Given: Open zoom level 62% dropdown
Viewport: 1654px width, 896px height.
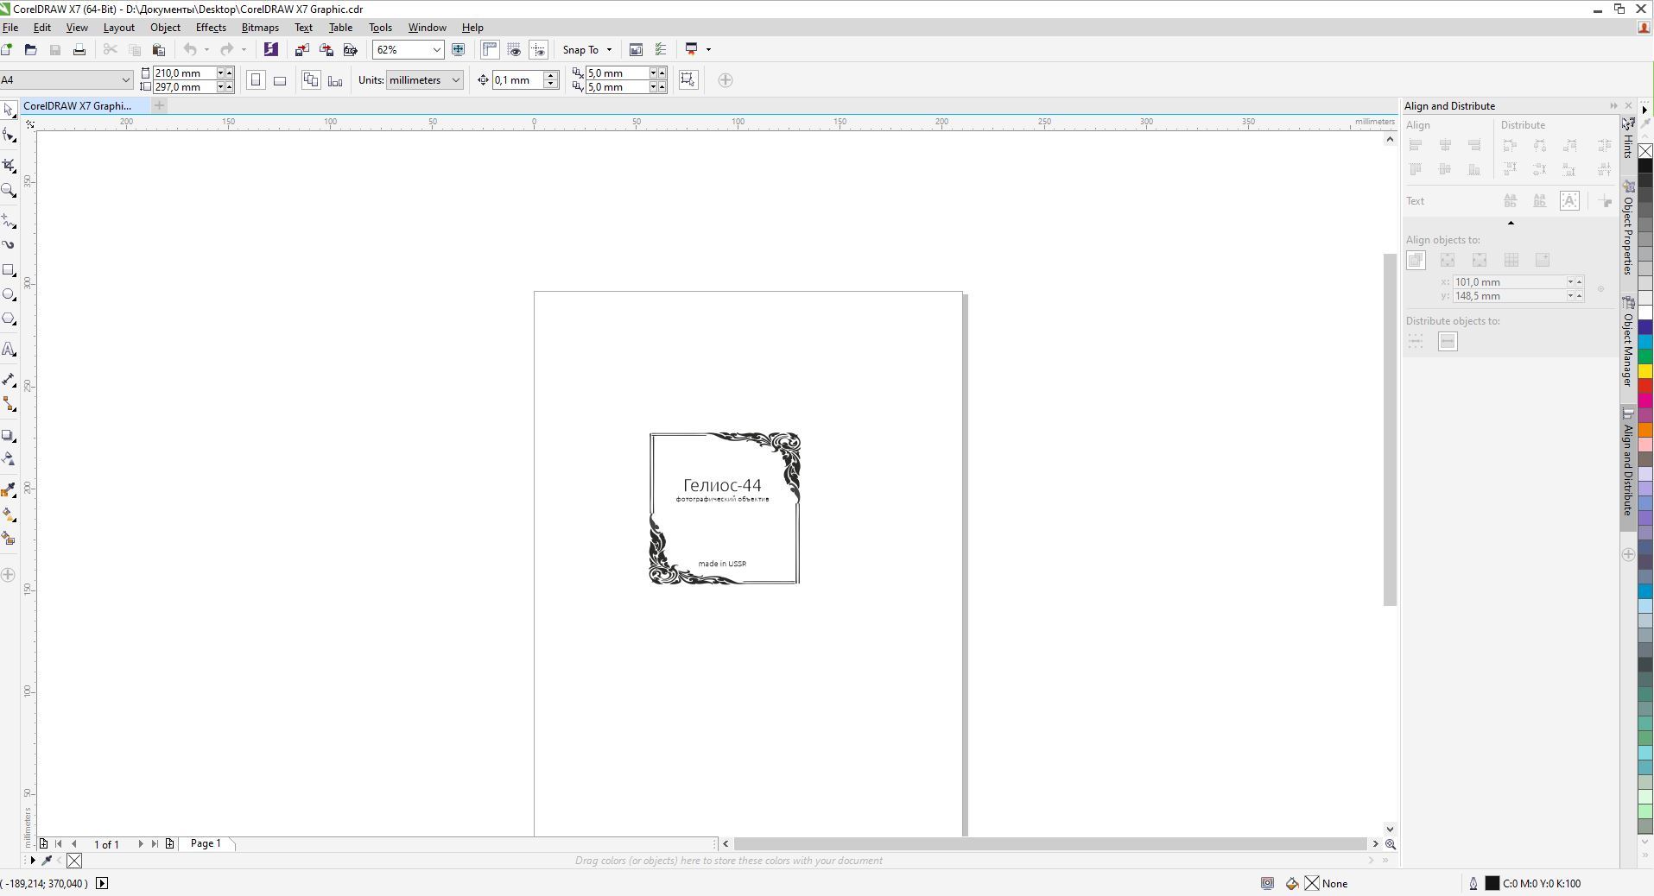Looking at the screenshot, I should tap(437, 50).
